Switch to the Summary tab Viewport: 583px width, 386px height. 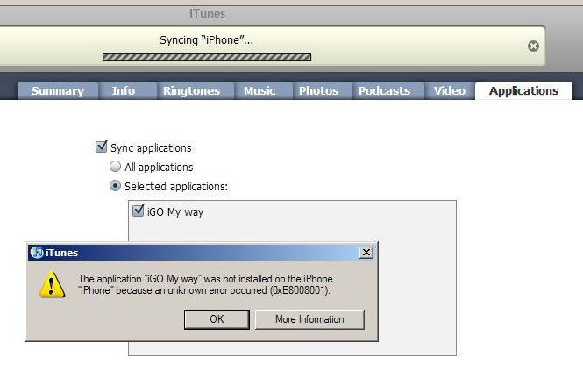point(57,90)
